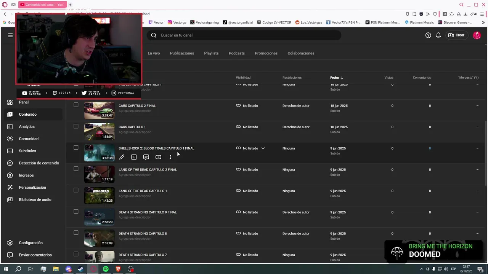Open the Los_Vectorgas bookmark

point(309,22)
